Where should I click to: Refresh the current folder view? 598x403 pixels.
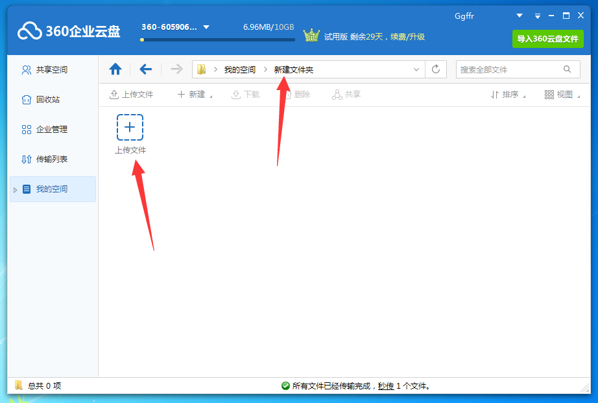pos(435,69)
